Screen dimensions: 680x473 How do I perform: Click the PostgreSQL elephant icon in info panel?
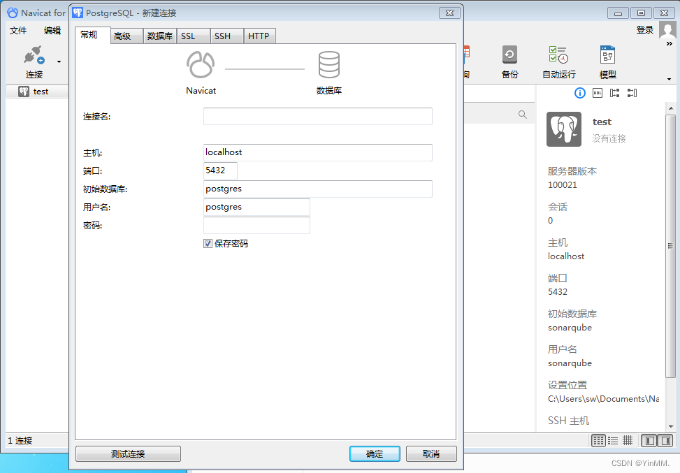coord(564,129)
